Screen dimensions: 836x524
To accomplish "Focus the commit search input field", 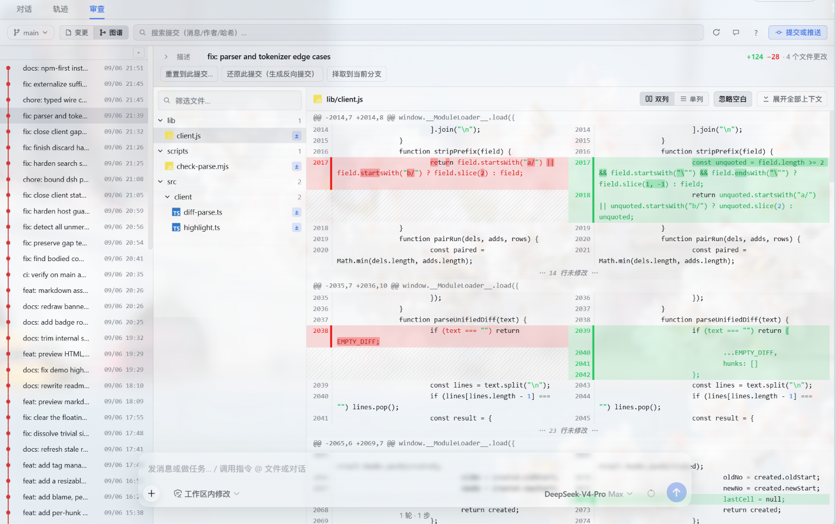I will pyautogui.click(x=419, y=32).
